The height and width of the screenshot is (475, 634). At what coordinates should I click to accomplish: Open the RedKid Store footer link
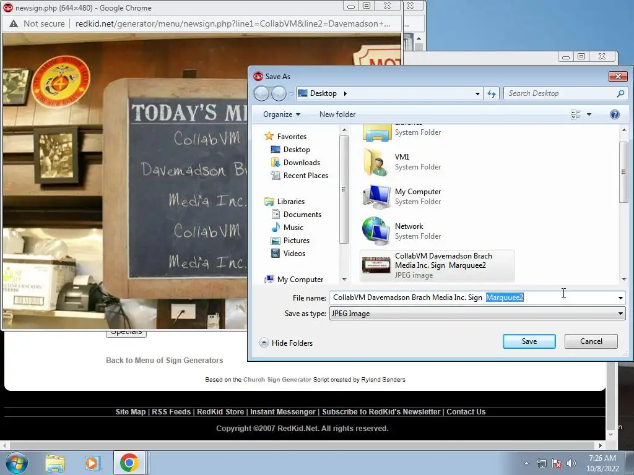(x=220, y=411)
